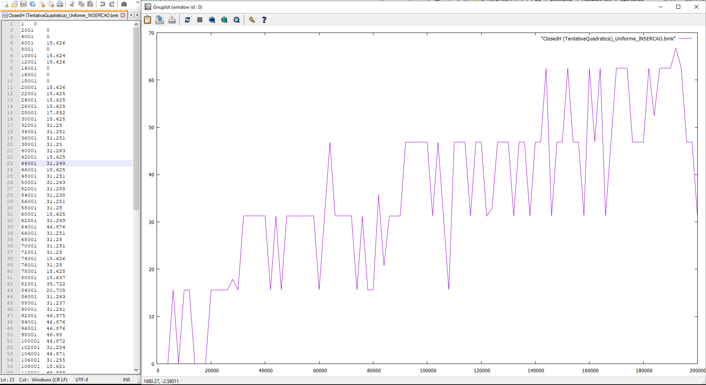Open Gnuplot help question mark
This screenshot has width=706, height=385.
(x=264, y=20)
